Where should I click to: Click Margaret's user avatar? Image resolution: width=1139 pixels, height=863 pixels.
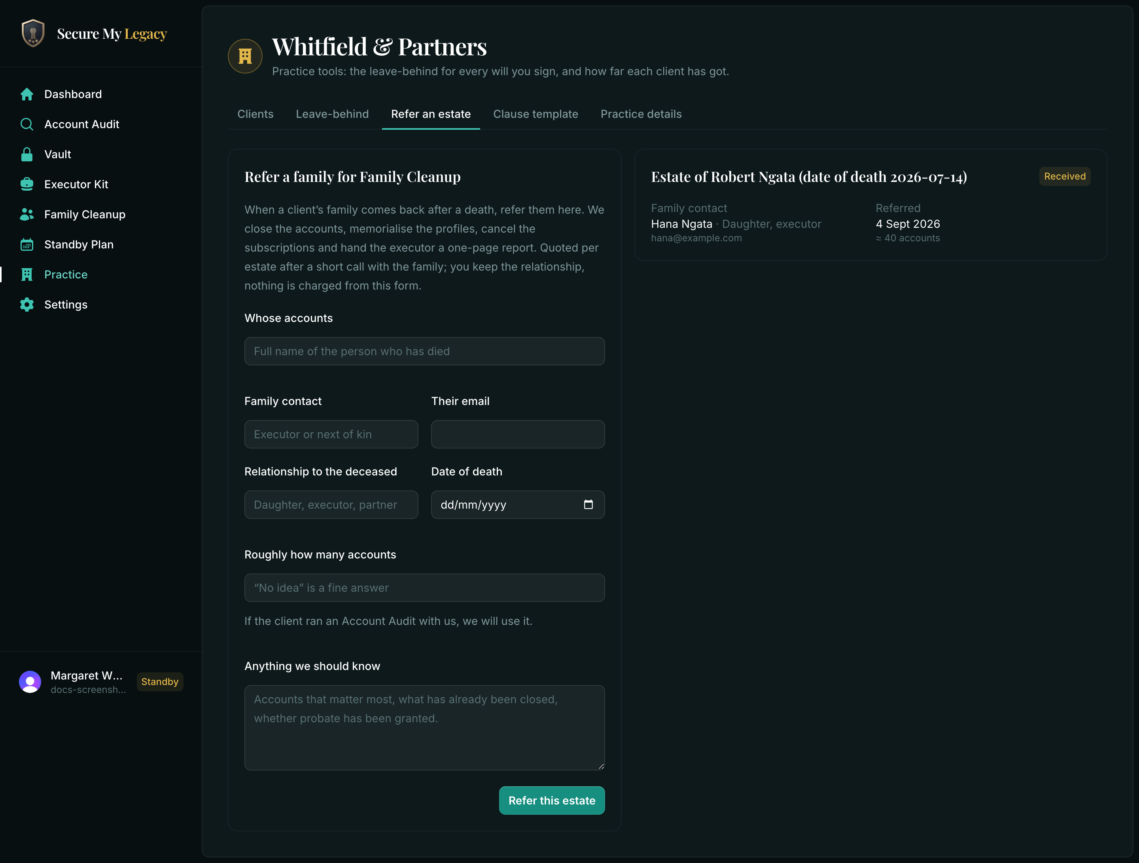30,681
